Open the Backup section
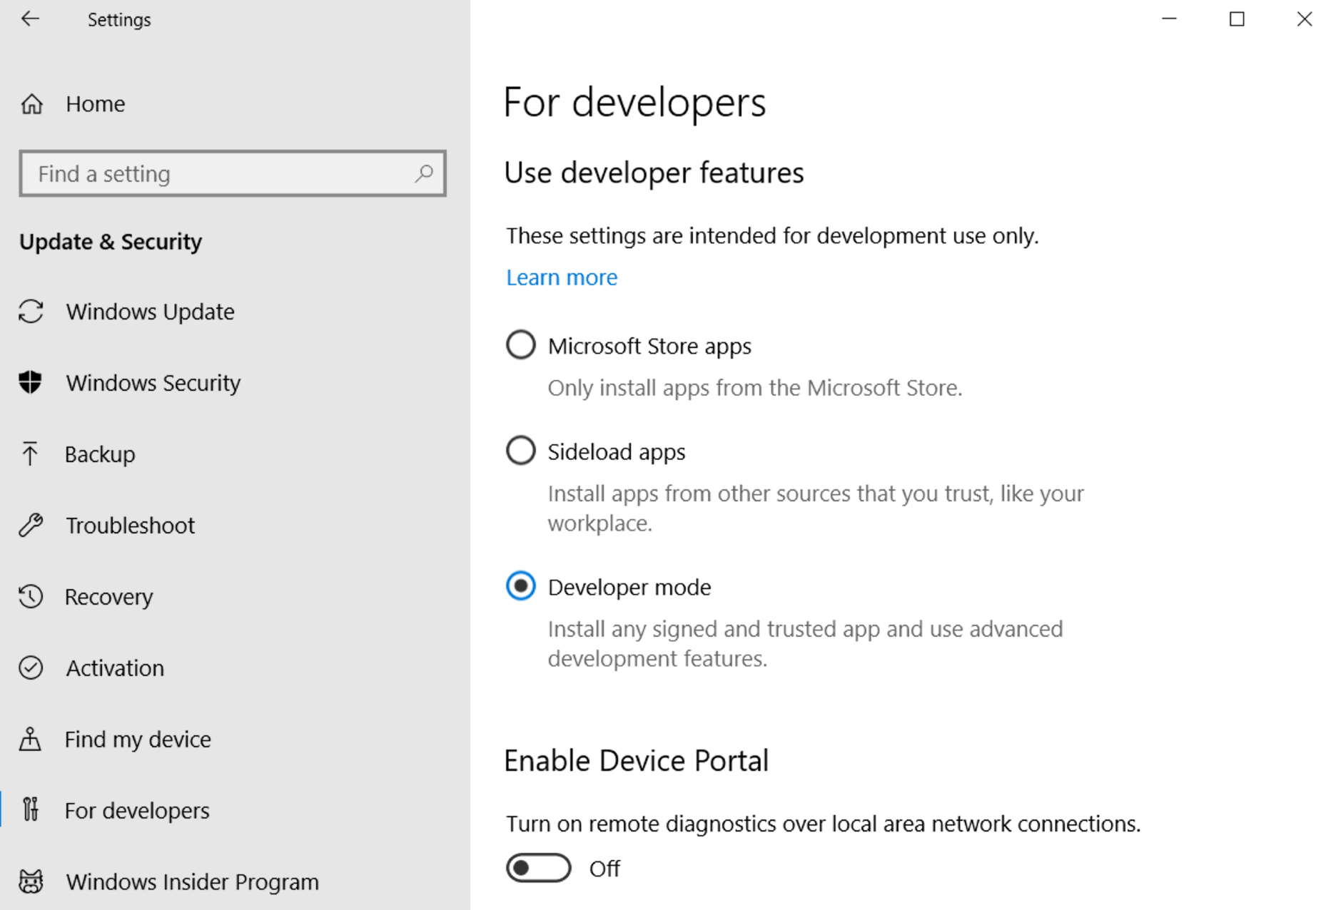1331x910 pixels. (100, 454)
